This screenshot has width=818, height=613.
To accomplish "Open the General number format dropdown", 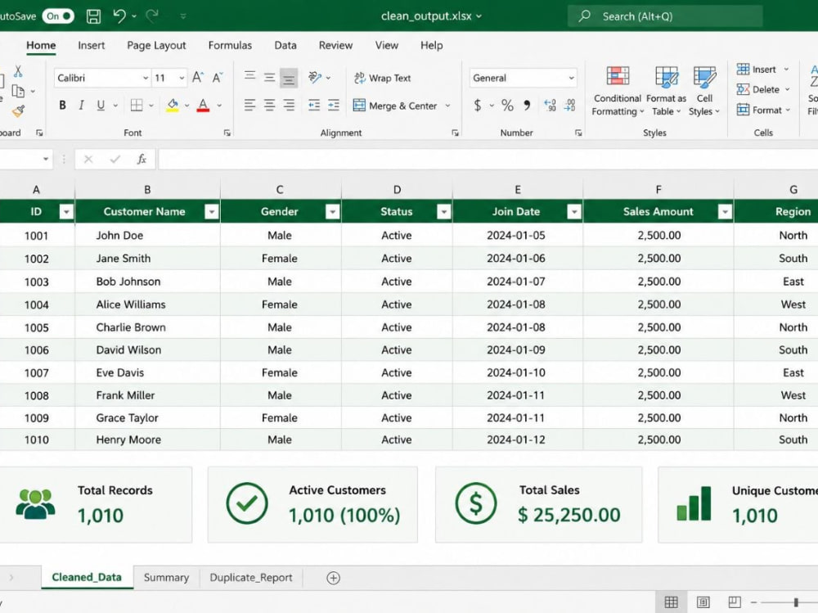I will (571, 79).
